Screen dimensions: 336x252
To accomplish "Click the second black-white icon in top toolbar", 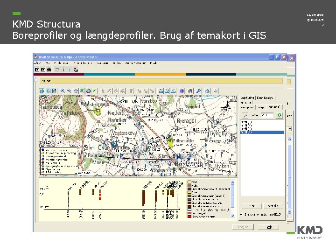I will pyautogui.click(x=43, y=70).
